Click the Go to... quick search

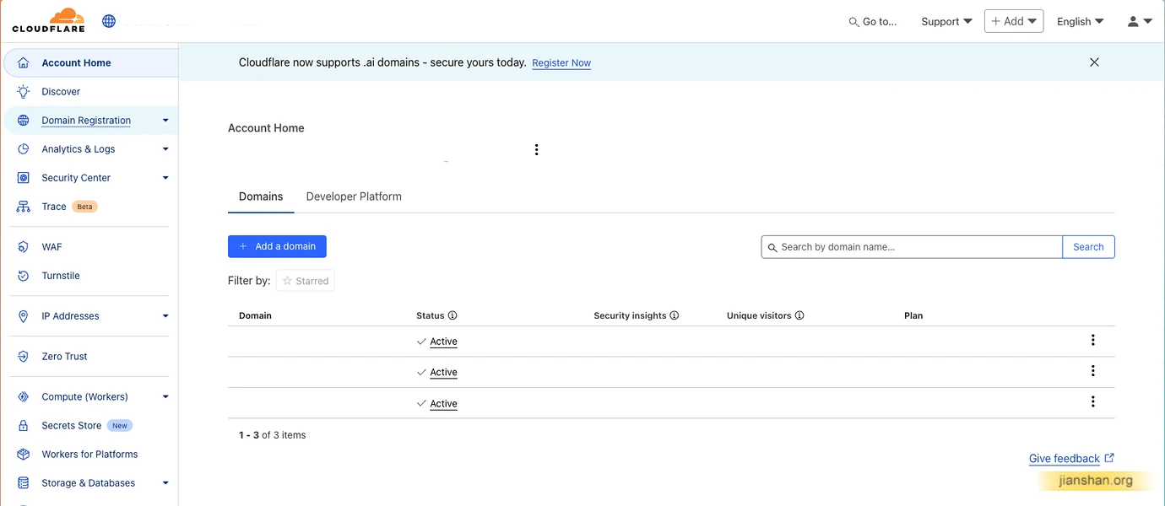[x=873, y=22]
